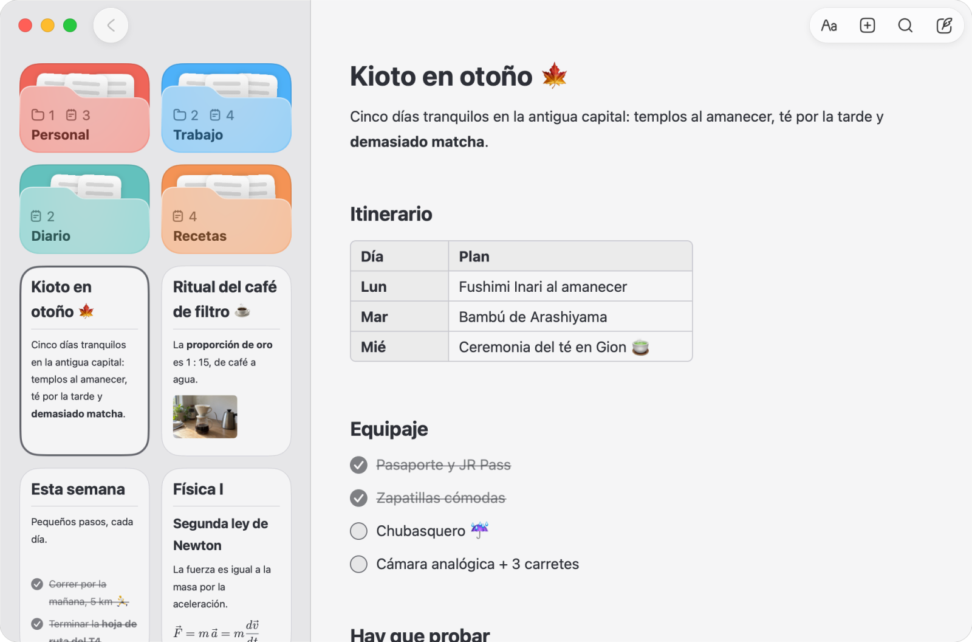Open the 'Física I' note card
Viewport: 972px width, 642px height.
(226, 554)
